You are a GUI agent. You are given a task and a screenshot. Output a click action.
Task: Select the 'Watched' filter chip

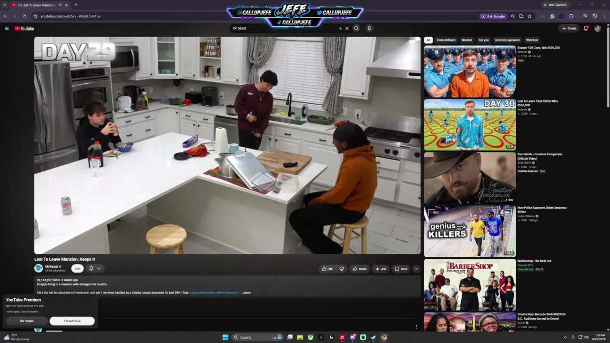tap(532, 40)
